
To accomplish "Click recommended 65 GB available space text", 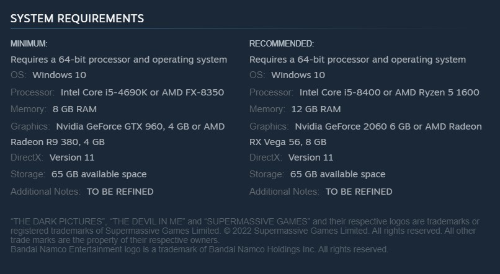I will point(337,174).
